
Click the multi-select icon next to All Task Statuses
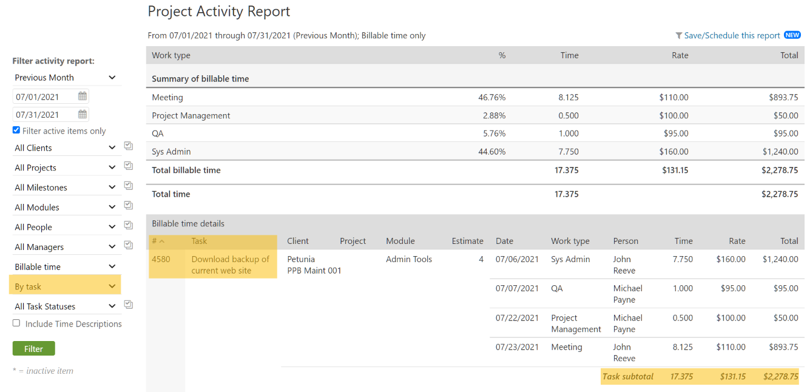coord(128,304)
